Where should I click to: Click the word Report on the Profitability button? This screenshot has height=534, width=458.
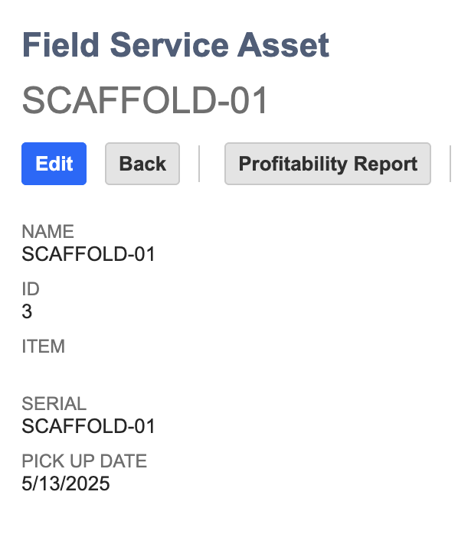pyautogui.click(x=386, y=164)
